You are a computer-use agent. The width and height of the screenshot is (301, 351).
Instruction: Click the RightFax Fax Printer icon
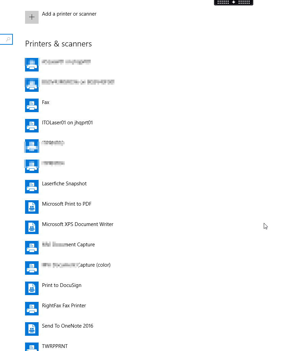[32, 309]
